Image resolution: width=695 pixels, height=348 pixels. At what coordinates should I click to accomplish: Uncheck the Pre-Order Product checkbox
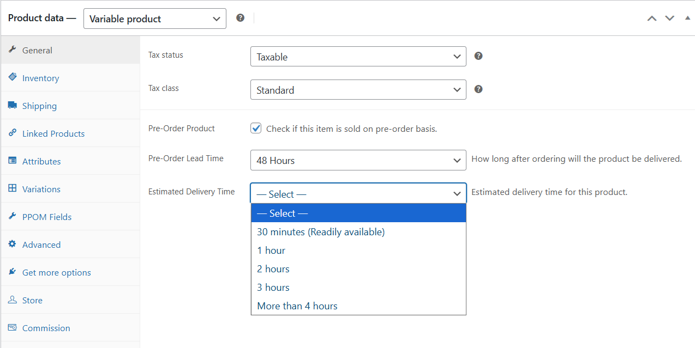[x=256, y=129]
